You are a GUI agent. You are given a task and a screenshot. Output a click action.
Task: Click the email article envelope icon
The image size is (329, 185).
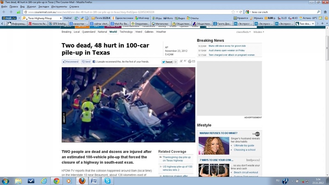pos(193,62)
